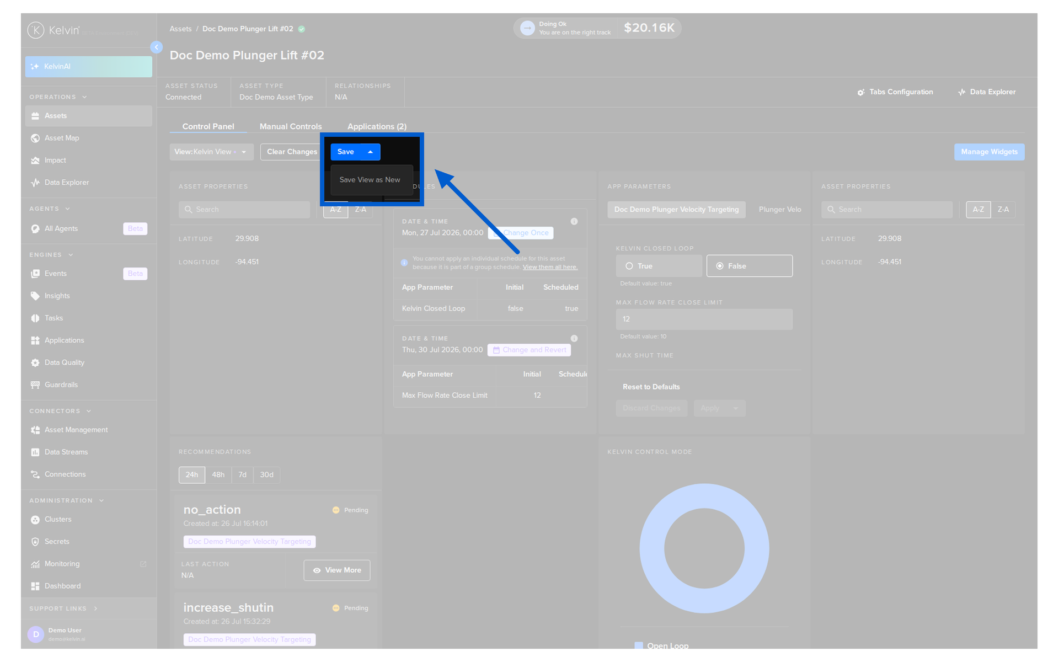The image size is (1059, 662).
Task: Open Insights page
Action: coord(88,296)
